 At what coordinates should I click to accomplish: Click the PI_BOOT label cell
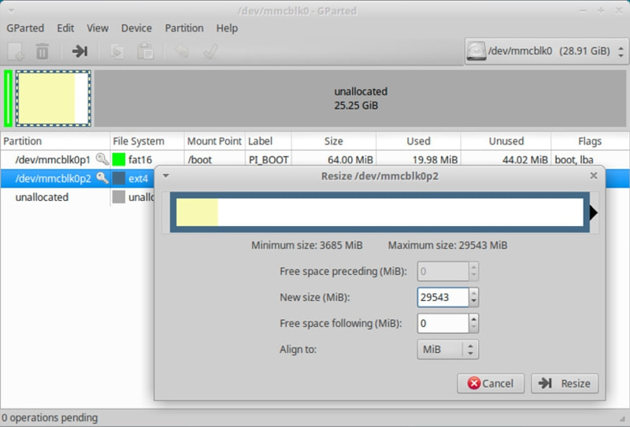point(269,160)
